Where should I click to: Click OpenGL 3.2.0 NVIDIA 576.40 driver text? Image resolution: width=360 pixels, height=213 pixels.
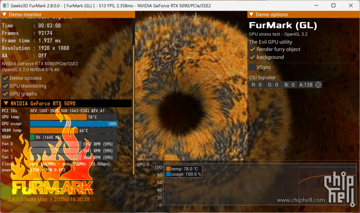pyautogui.click(x=31, y=70)
